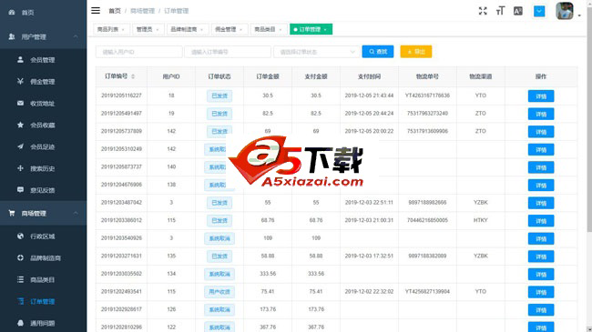The height and width of the screenshot is (332, 592).
Task: Open the blue square dropdown icon
Action: (539, 11)
